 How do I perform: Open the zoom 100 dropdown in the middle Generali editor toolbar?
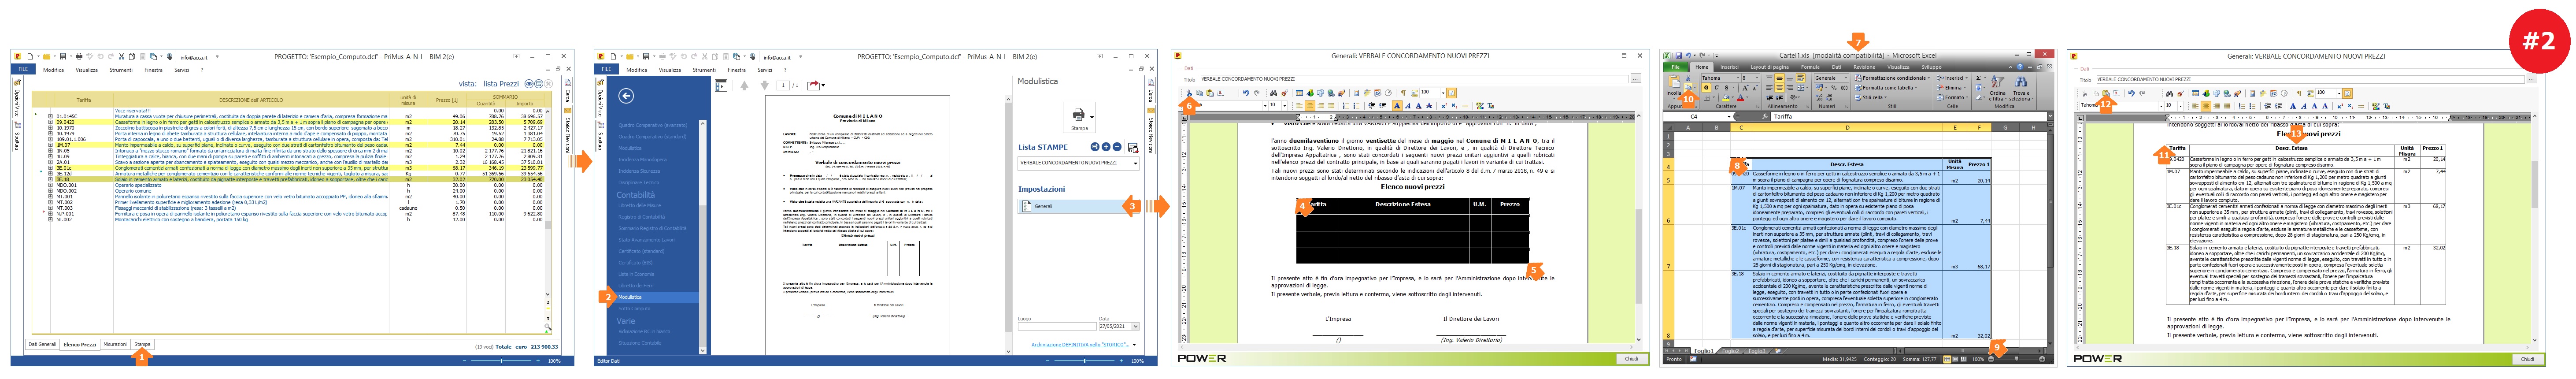click(1443, 93)
